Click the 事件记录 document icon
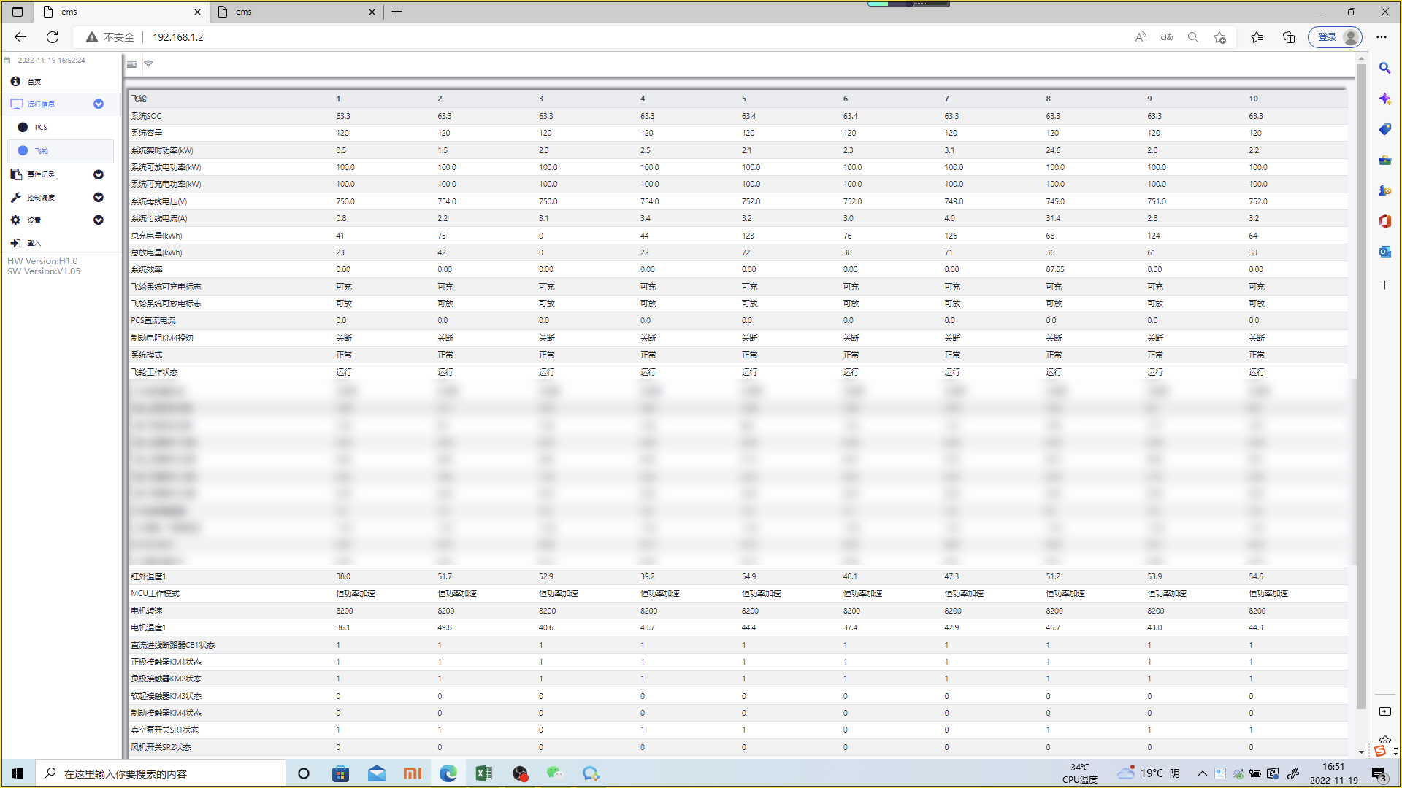1402x788 pixels. click(x=16, y=174)
